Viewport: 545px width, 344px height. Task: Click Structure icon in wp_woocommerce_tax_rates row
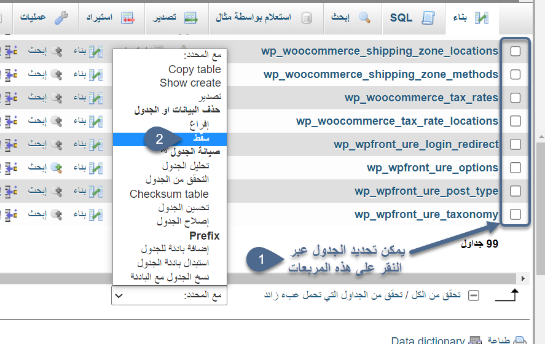tap(96, 98)
